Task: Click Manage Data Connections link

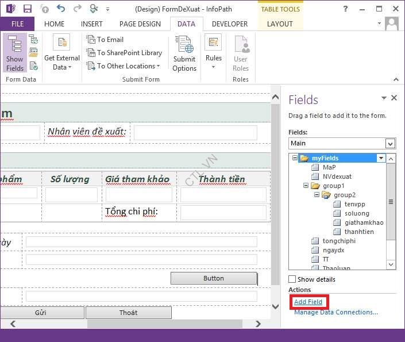Action: 336,312
